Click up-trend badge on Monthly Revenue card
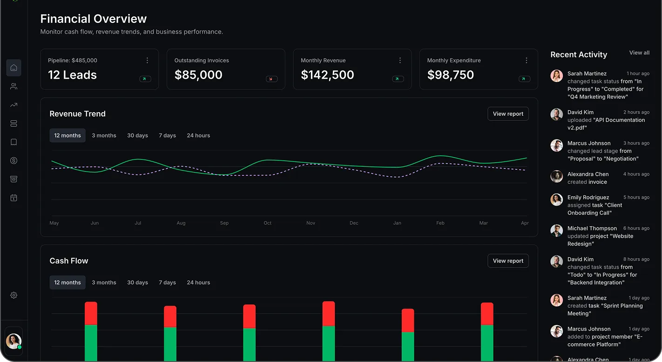 (398, 79)
